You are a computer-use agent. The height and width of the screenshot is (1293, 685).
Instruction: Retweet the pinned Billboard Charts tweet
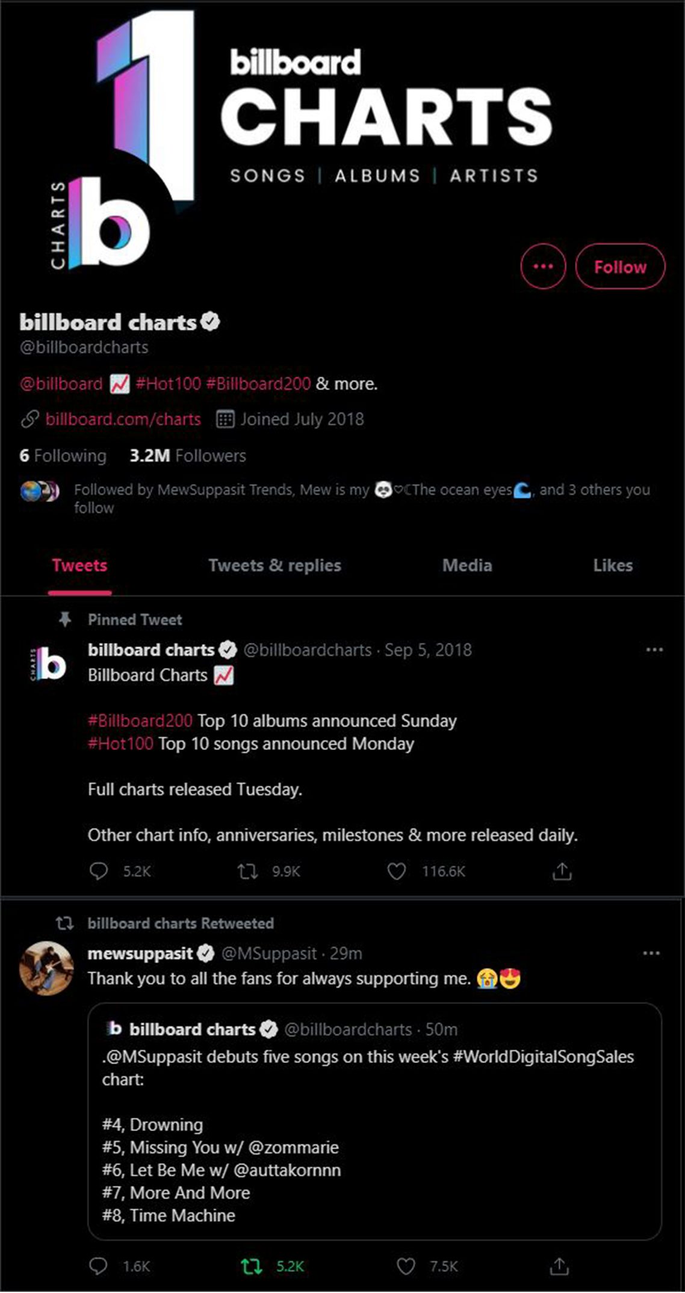247,871
